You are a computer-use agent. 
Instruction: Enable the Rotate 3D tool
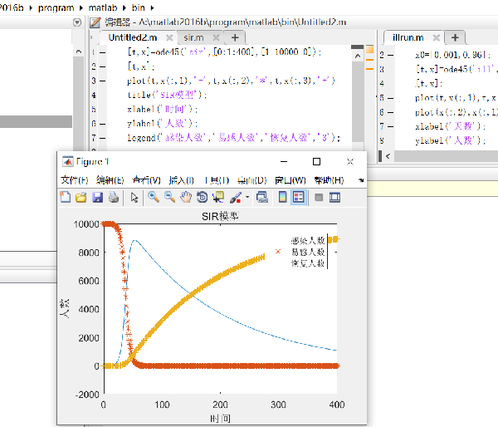pyautogui.click(x=202, y=197)
